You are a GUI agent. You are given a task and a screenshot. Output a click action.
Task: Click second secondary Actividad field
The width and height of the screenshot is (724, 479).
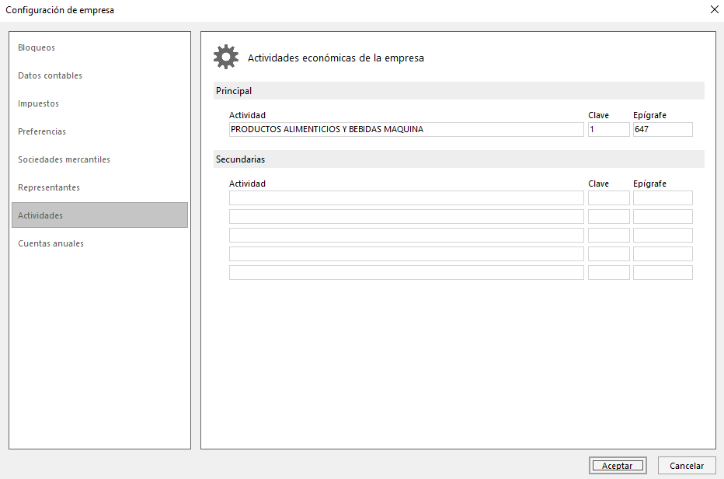[x=406, y=216]
